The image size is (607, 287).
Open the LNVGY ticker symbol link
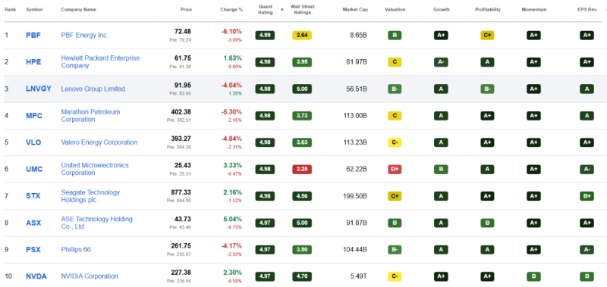pos(39,89)
